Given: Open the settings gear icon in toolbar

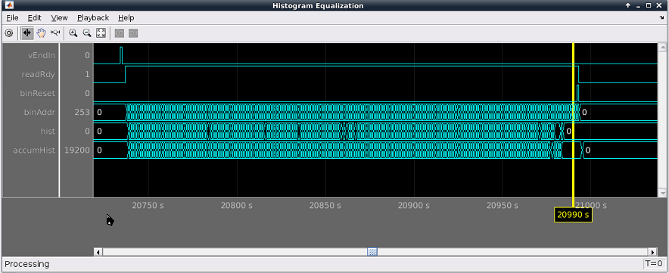Looking at the screenshot, I should tap(9, 33).
